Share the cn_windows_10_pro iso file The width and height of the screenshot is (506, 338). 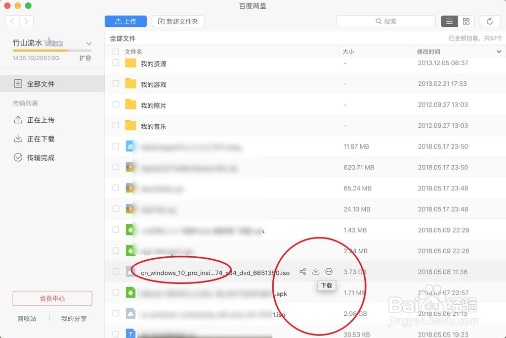tap(303, 272)
